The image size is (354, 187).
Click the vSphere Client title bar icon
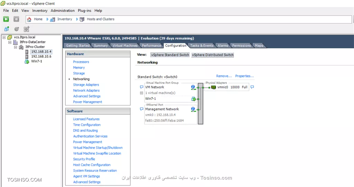coord(3,3)
